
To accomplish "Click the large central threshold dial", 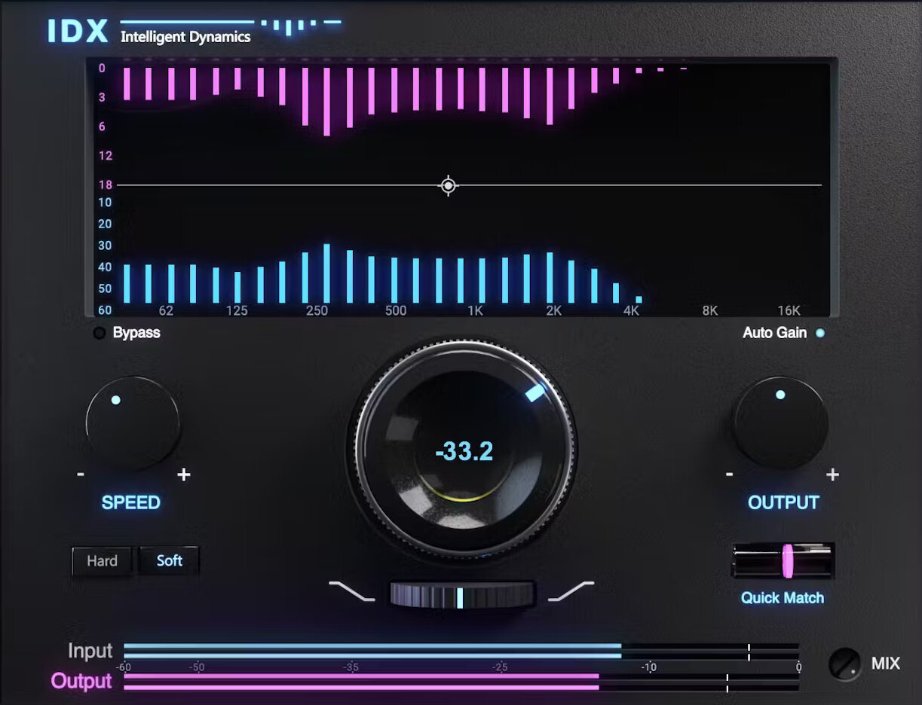I will click(464, 450).
